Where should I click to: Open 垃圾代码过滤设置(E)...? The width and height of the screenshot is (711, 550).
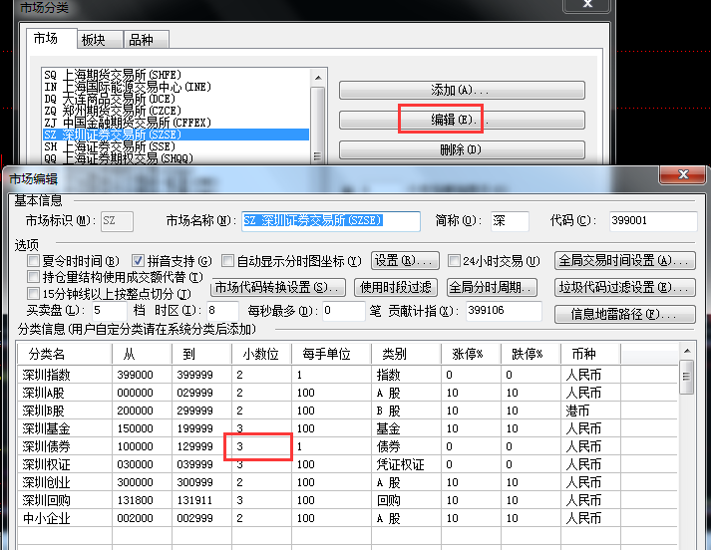point(625,287)
